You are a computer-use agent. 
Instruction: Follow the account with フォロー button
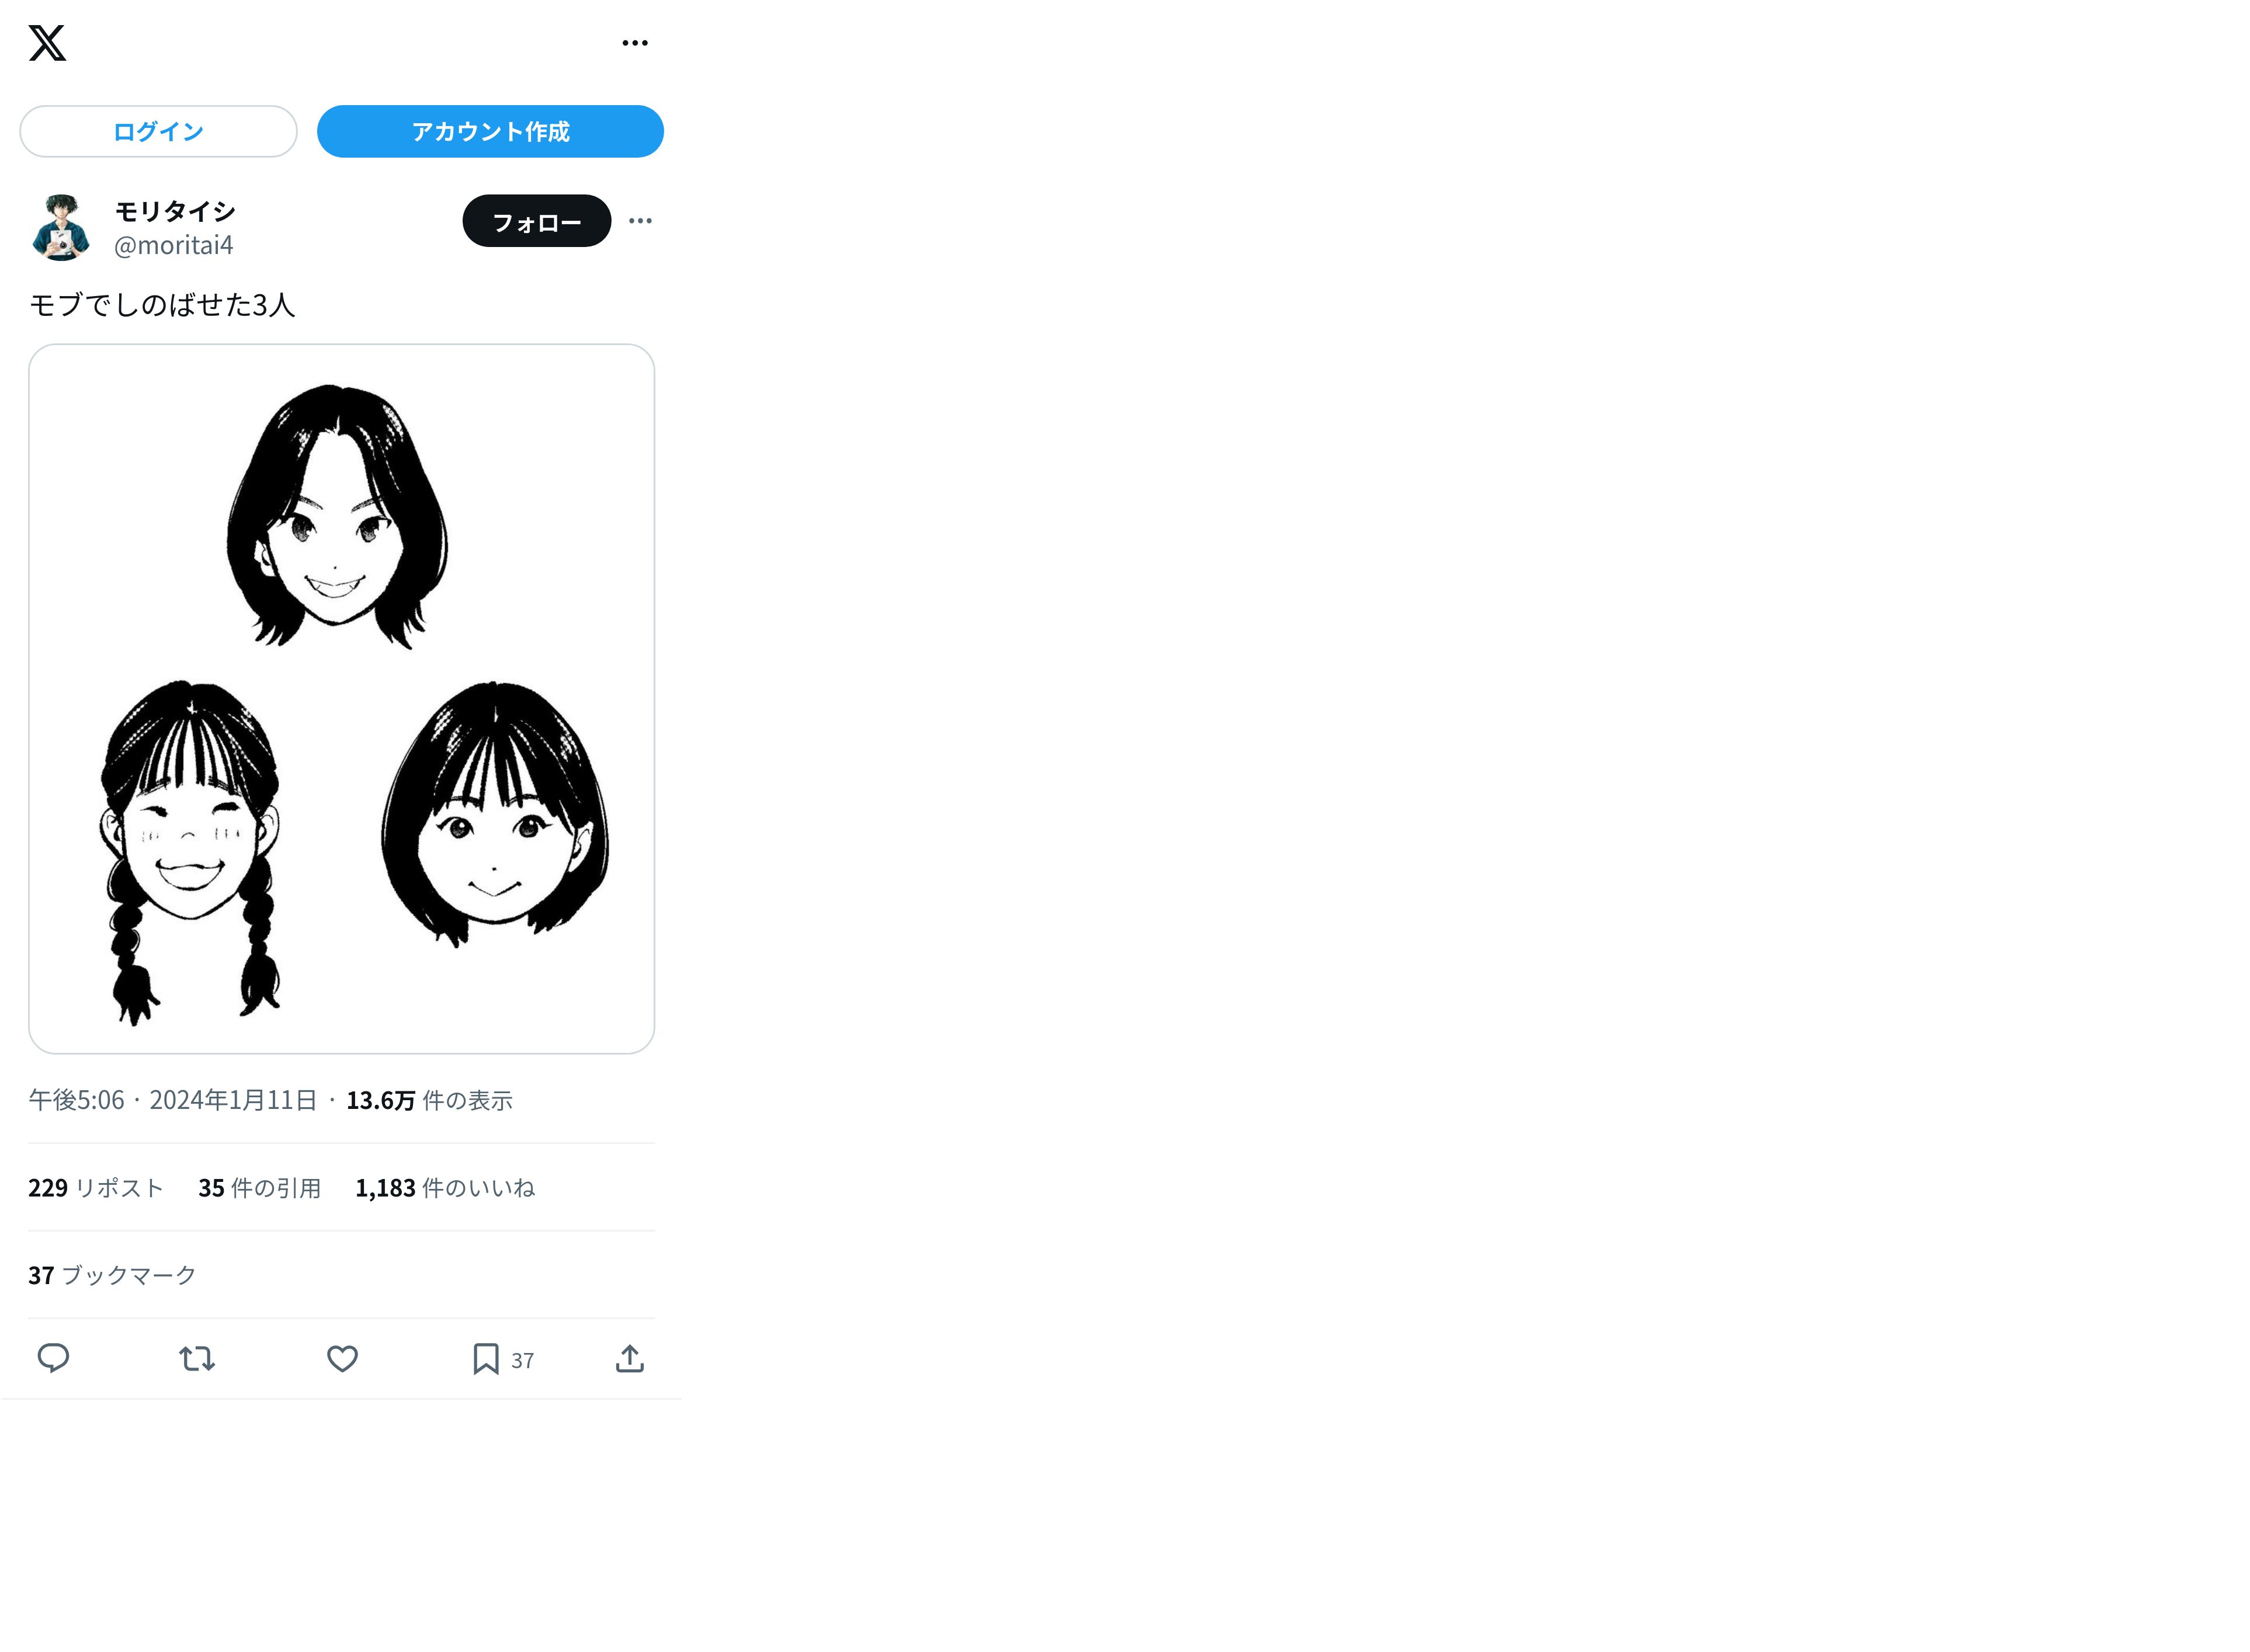coord(536,221)
